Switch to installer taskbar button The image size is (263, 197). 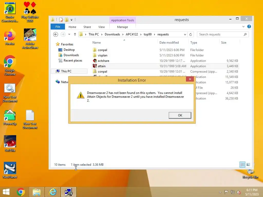pos(69,192)
